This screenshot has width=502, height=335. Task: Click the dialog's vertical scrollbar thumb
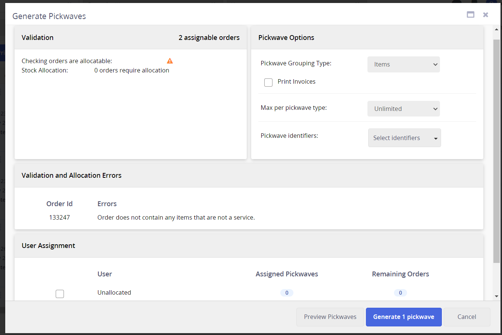(496, 149)
